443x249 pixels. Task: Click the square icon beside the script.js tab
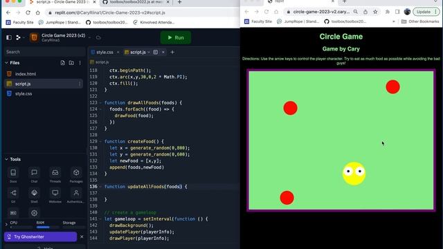[155, 53]
